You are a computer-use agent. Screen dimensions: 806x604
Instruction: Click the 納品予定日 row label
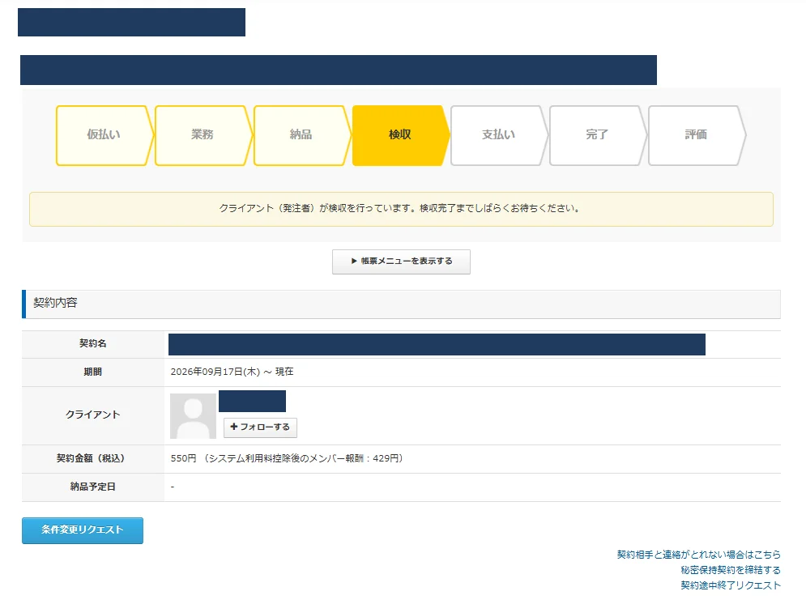tap(93, 487)
